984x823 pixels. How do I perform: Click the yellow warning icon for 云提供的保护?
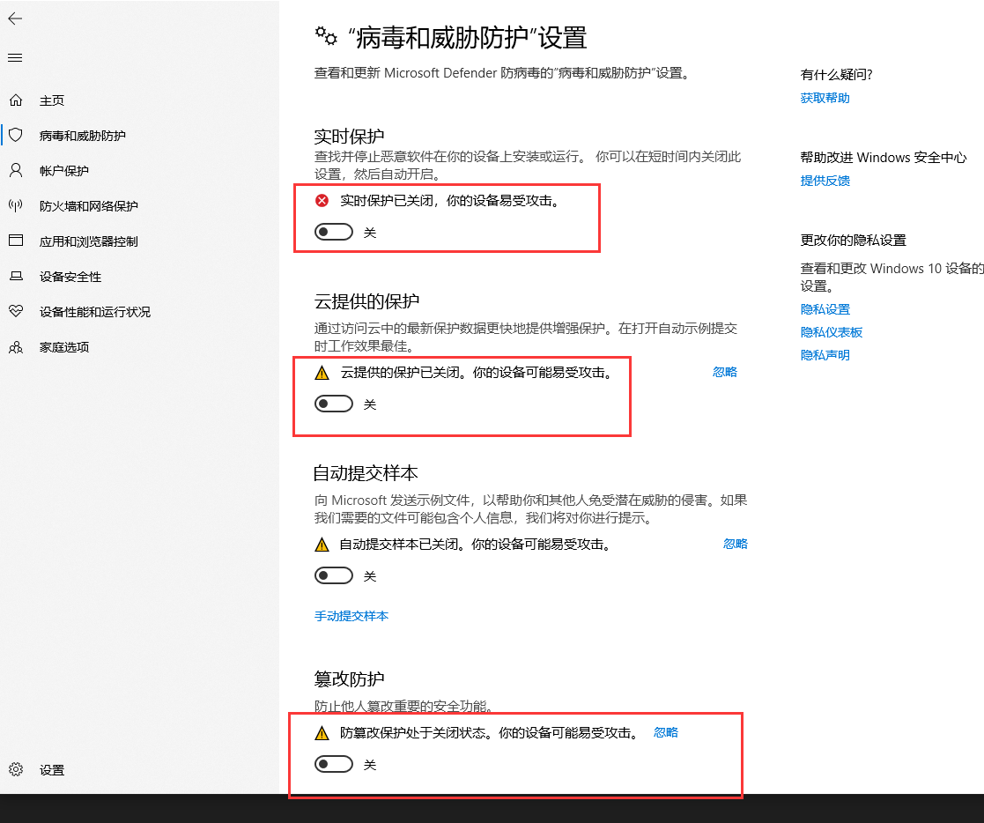pos(322,373)
